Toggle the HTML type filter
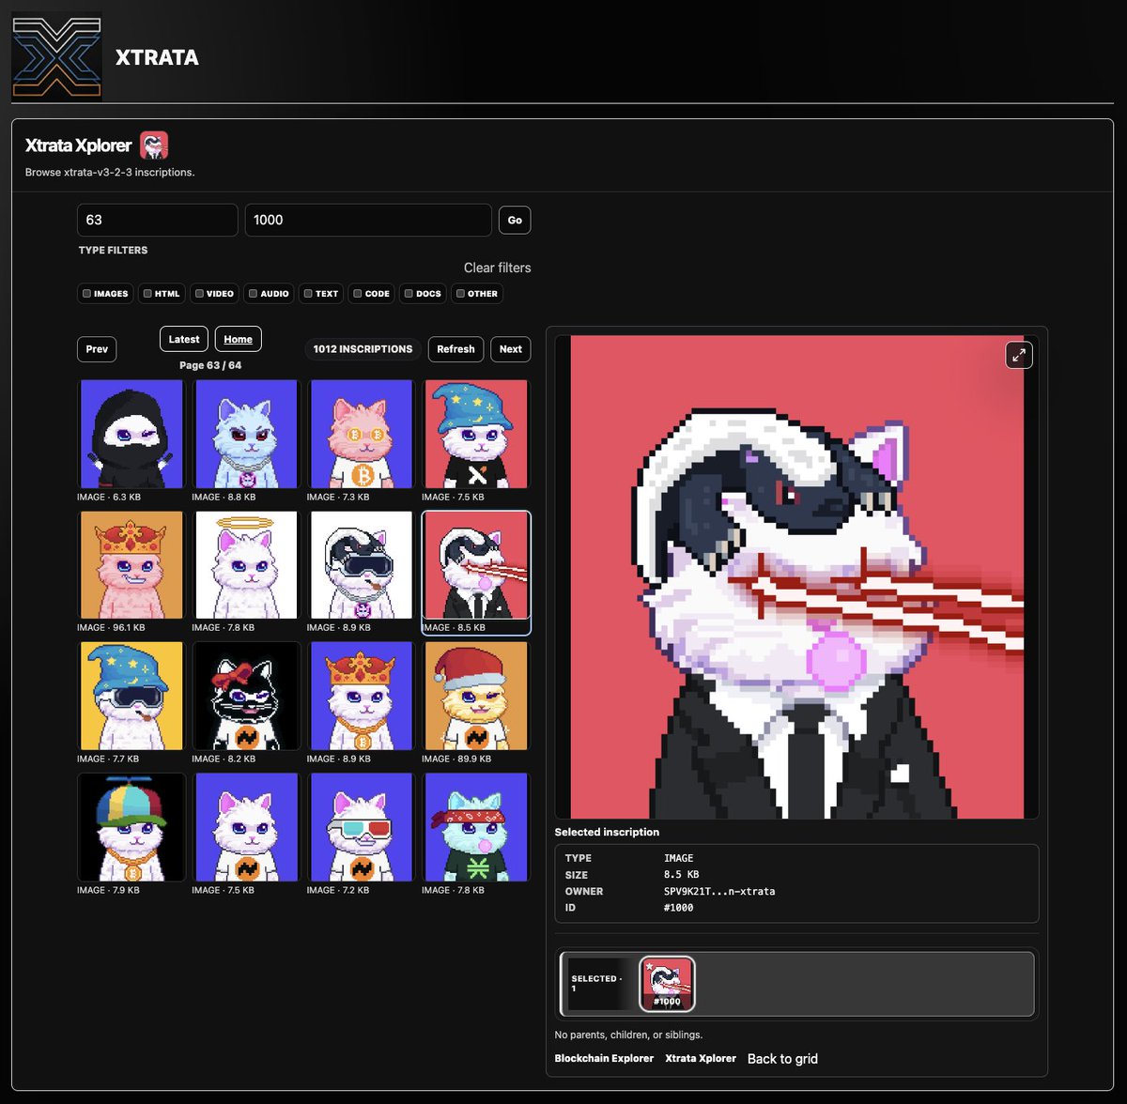1127x1104 pixels. tap(161, 294)
